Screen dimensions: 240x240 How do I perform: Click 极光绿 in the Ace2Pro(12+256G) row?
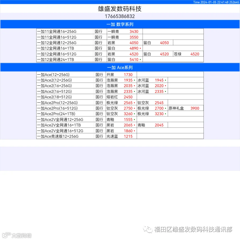click(112, 103)
